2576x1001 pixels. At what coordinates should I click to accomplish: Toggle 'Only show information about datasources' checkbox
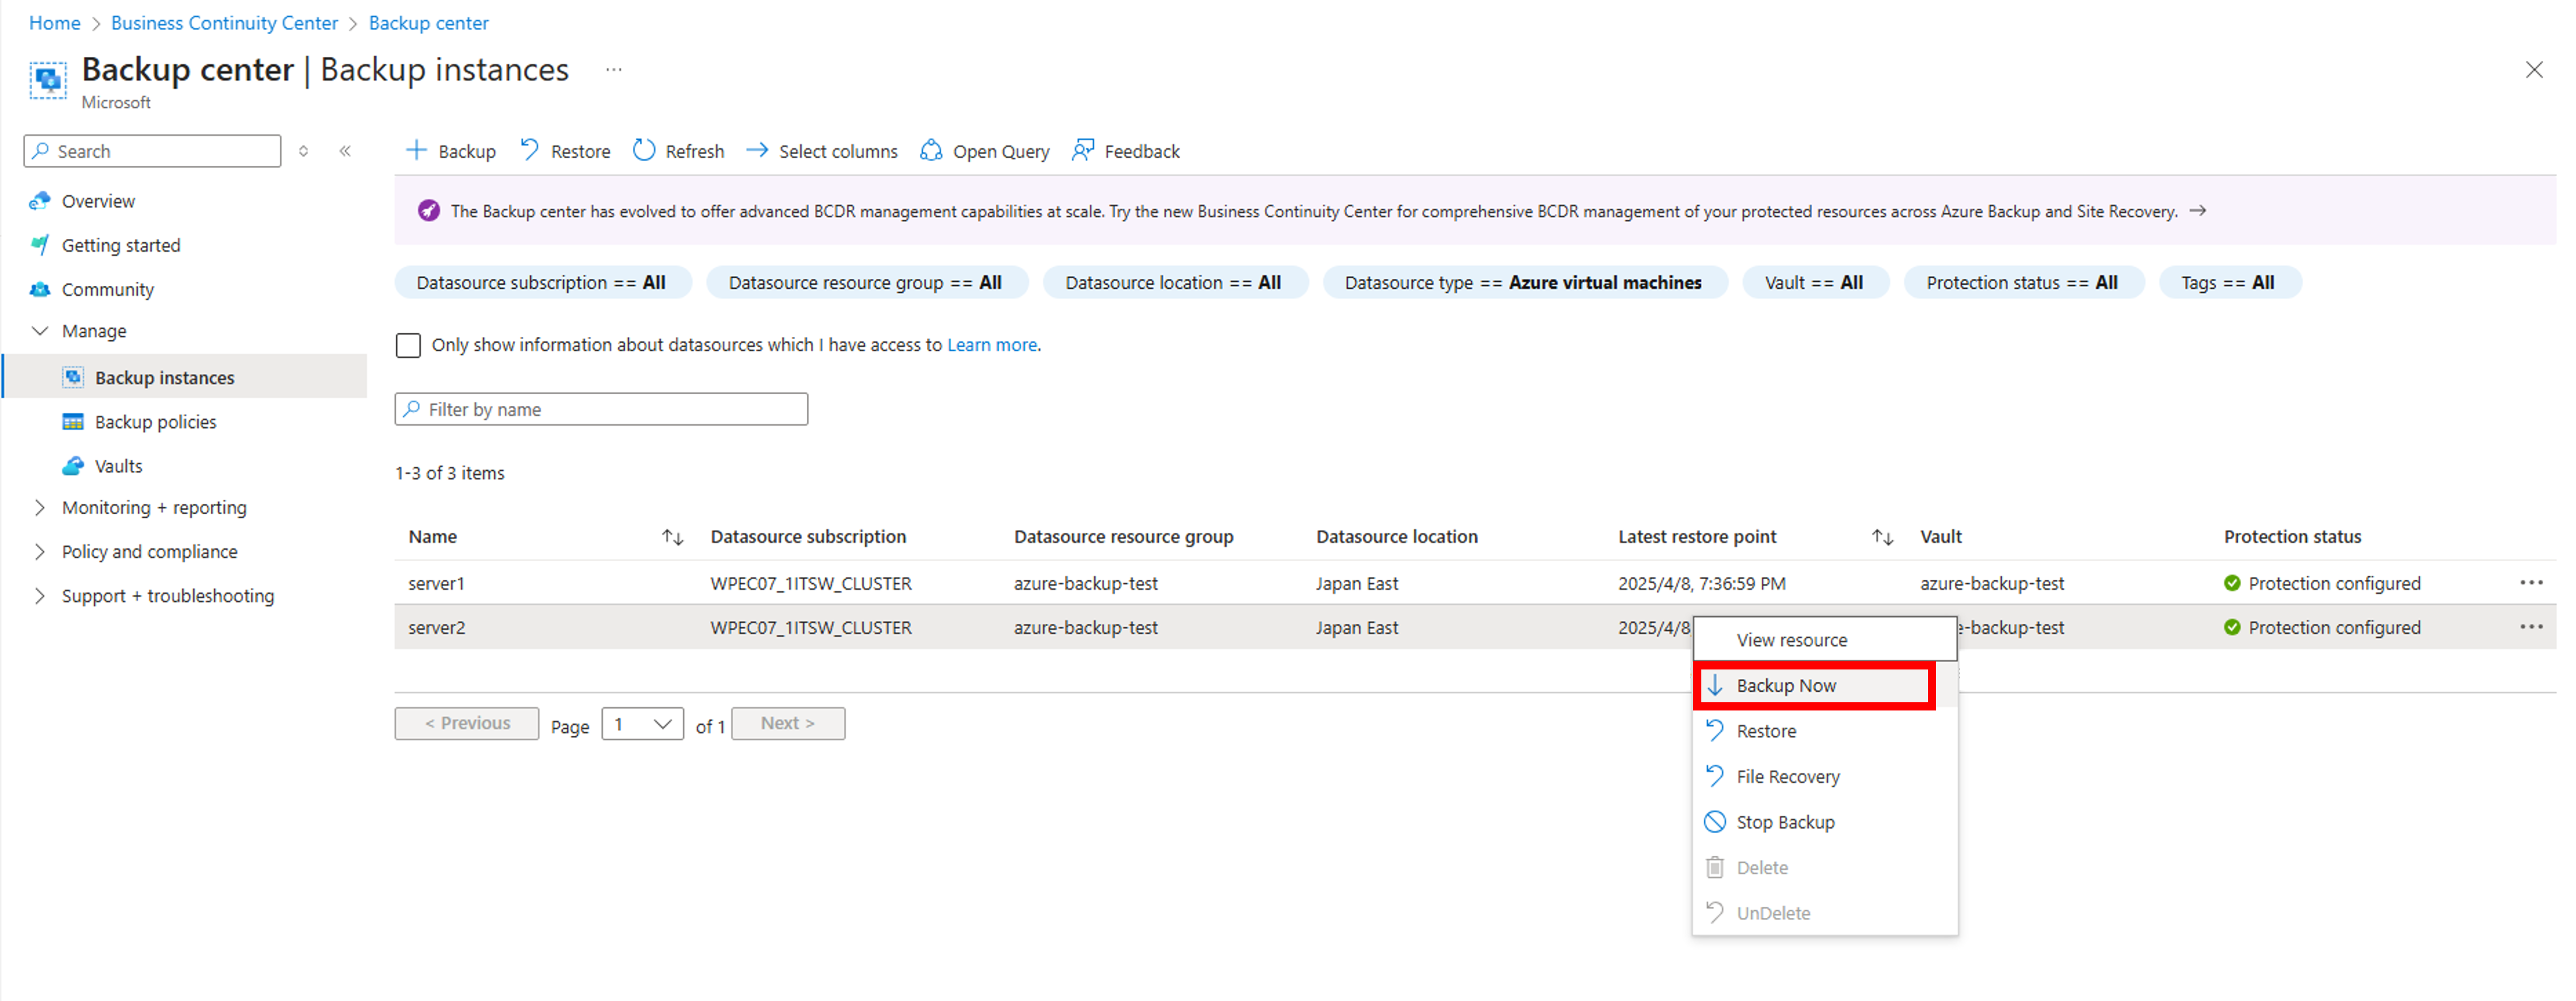coord(408,345)
